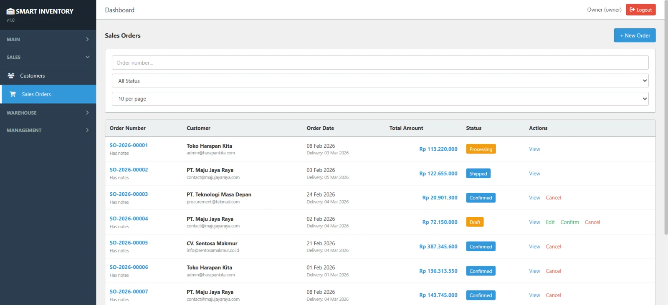Collapse the SALES section chevron
The width and height of the screenshot is (668, 305).
click(x=87, y=57)
